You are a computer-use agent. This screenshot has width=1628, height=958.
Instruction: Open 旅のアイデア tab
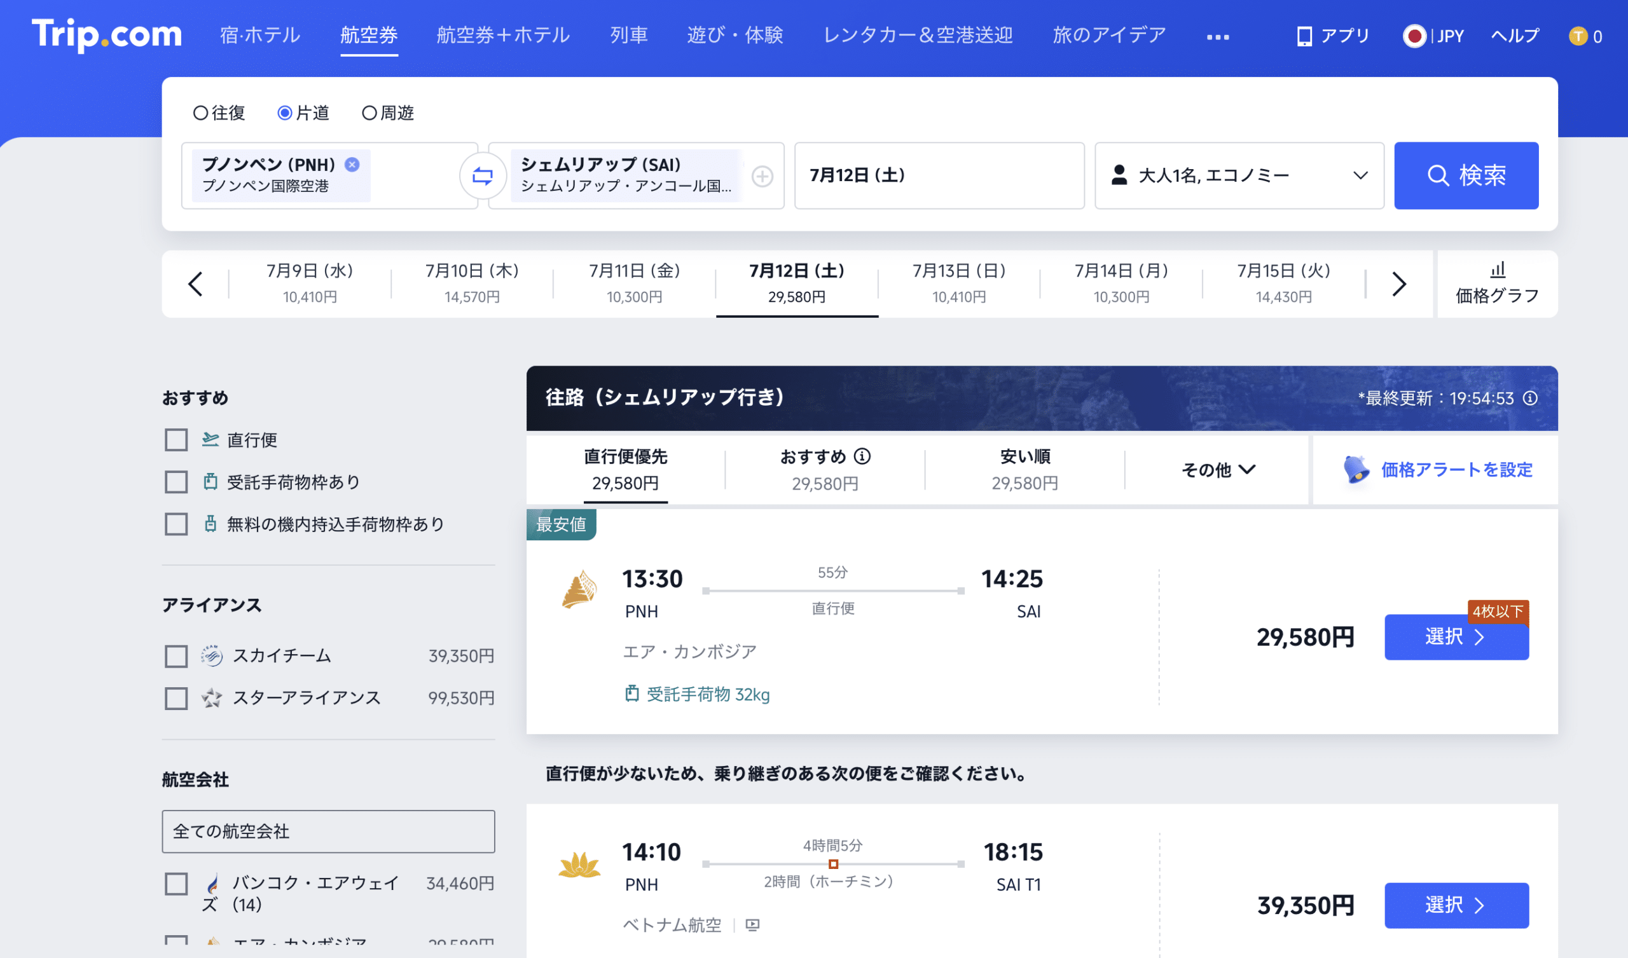[1109, 35]
